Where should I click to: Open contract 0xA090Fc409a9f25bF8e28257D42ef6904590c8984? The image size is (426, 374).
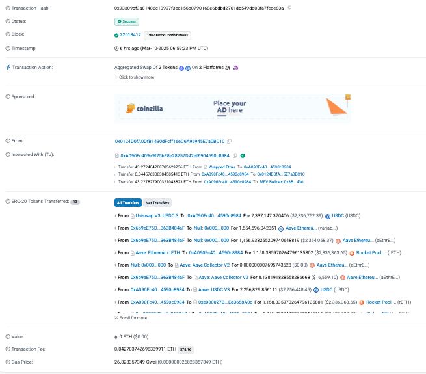(x=175, y=155)
